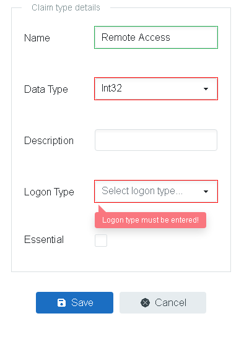The height and width of the screenshot is (337, 244).
Task: Click the X circle icon on Cancel
Action: 145,302
